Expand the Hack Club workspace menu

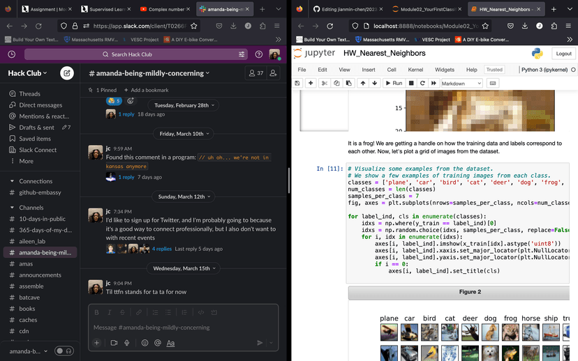pyautogui.click(x=29, y=73)
